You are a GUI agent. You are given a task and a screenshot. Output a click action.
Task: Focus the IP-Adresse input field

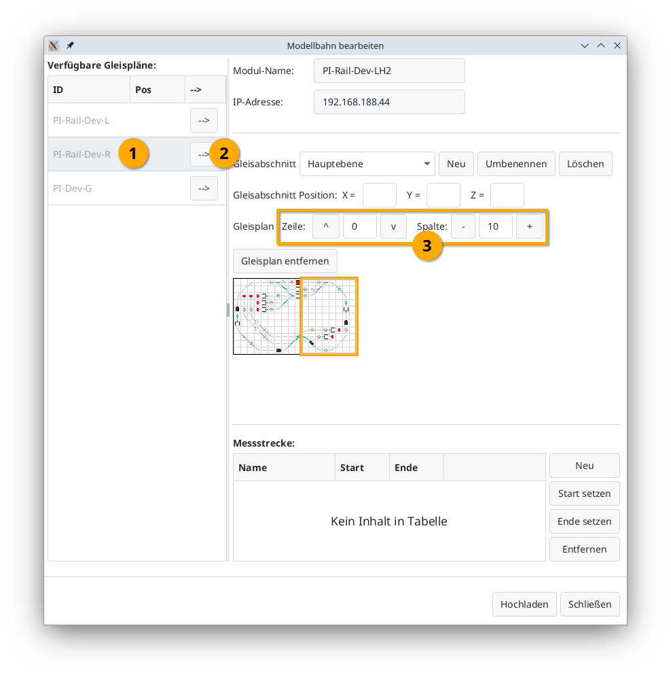coord(389,102)
